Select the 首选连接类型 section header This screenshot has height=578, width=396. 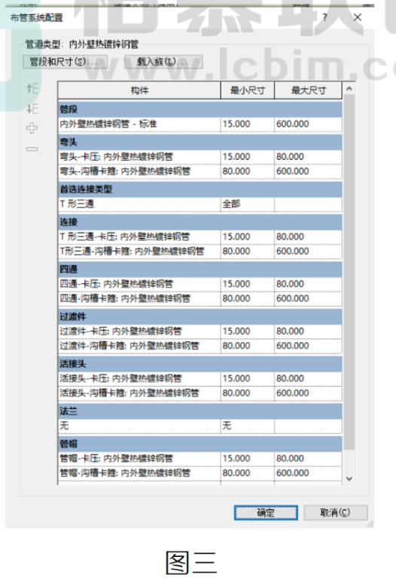coord(200,189)
